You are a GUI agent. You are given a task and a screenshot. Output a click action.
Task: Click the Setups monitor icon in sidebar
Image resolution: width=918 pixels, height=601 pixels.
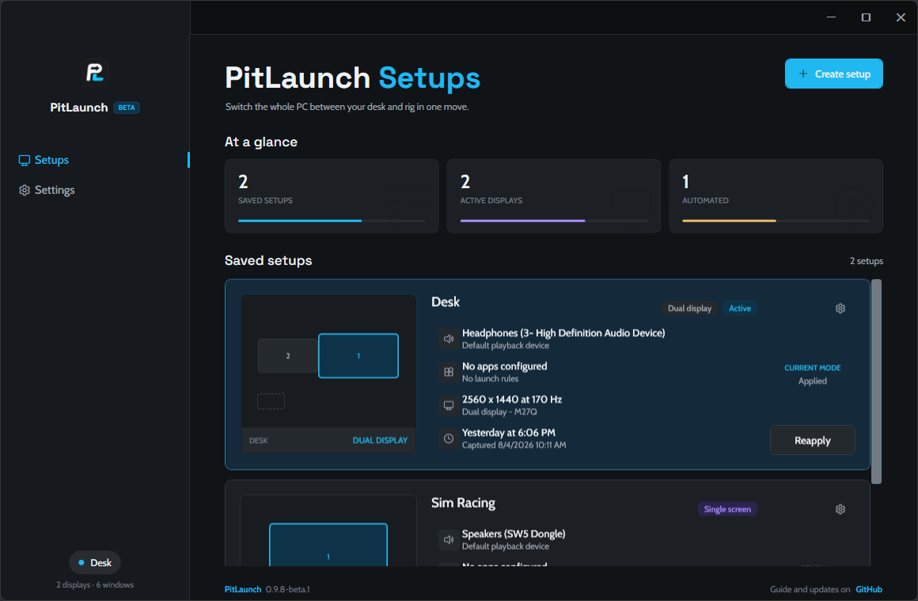click(24, 161)
